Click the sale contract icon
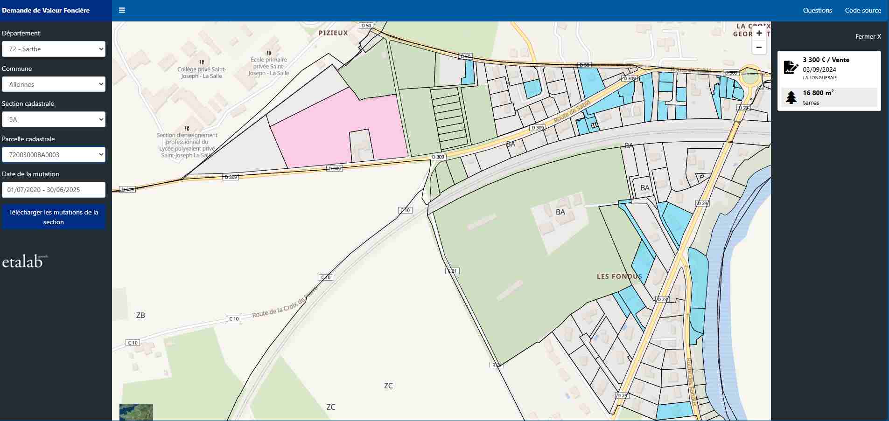The image size is (889, 421). click(791, 67)
